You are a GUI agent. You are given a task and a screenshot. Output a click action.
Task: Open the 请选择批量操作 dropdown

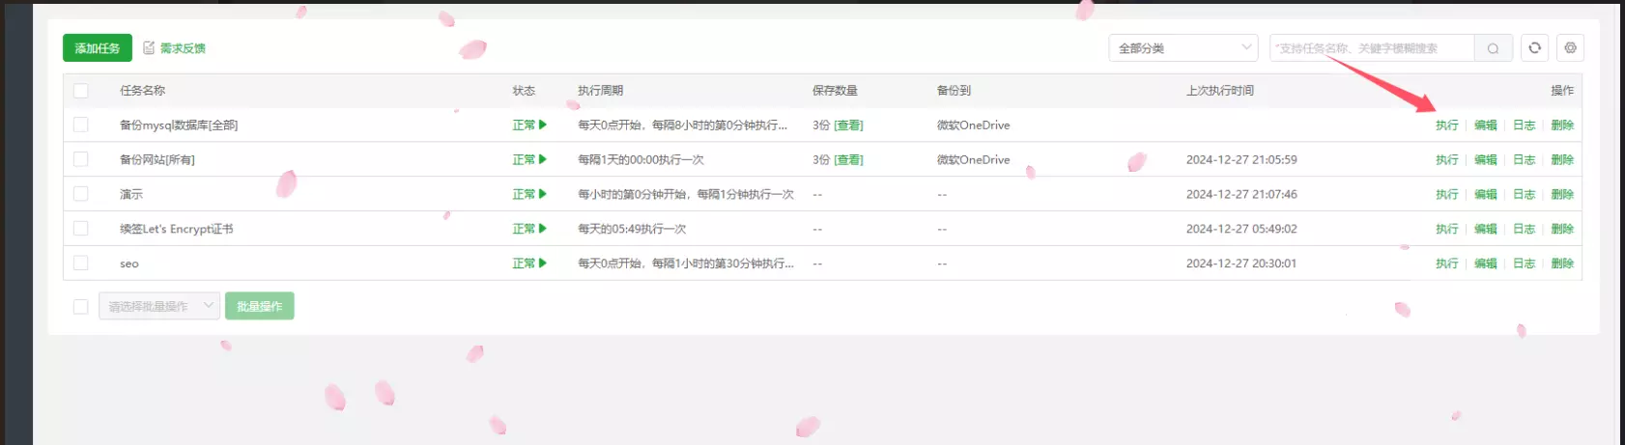(x=159, y=307)
